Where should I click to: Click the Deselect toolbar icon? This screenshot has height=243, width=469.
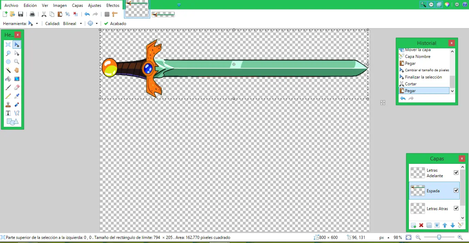coord(76,14)
